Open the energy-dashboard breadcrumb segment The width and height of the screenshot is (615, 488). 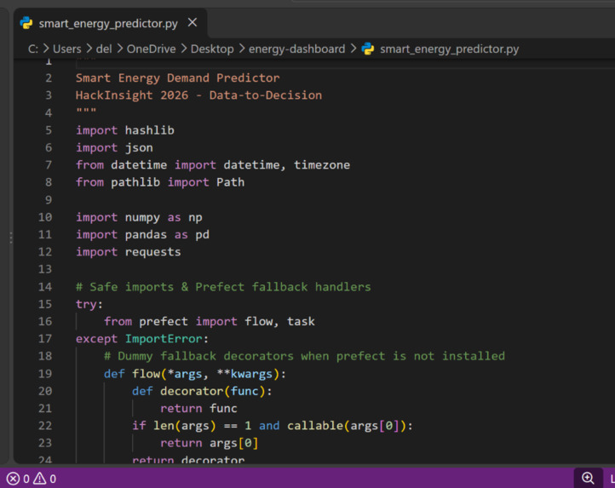tap(297, 49)
